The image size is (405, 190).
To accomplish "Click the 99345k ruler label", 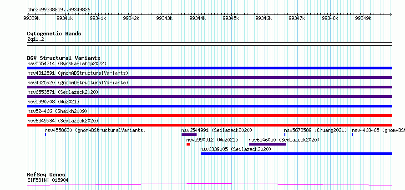I will point(231,18).
